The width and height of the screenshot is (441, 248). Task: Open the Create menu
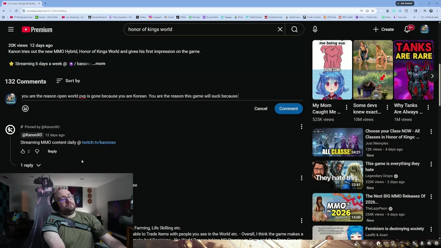(383, 29)
